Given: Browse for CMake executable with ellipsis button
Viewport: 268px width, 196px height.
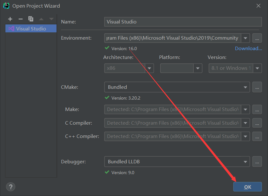Looking at the screenshot, I should [x=257, y=87].
